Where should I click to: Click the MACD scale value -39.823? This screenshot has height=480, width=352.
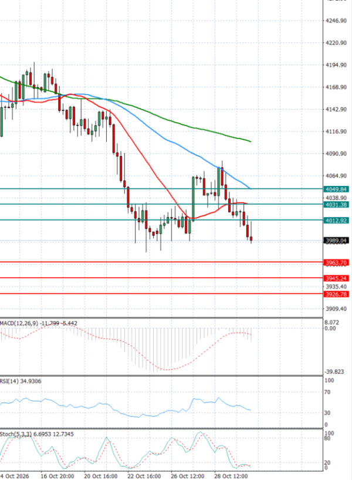pos(334,372)
